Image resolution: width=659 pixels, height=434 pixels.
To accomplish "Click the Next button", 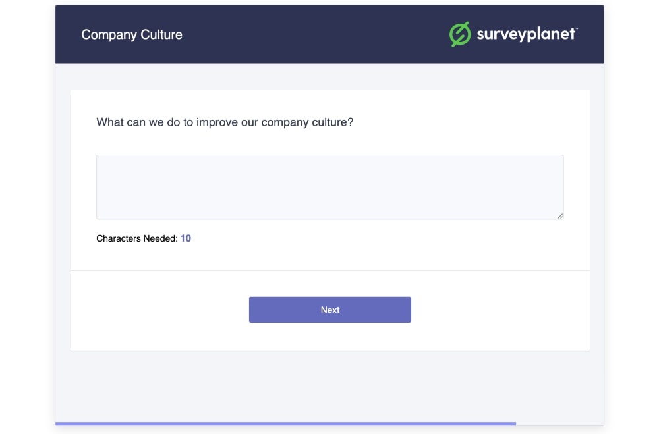I will pos(329,310).
